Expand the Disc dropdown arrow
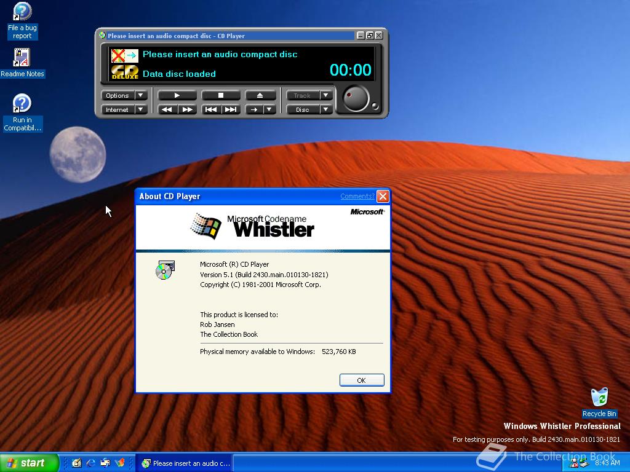Image resolution: width=630 pixels, height=472 pixels. pos(326,109)
